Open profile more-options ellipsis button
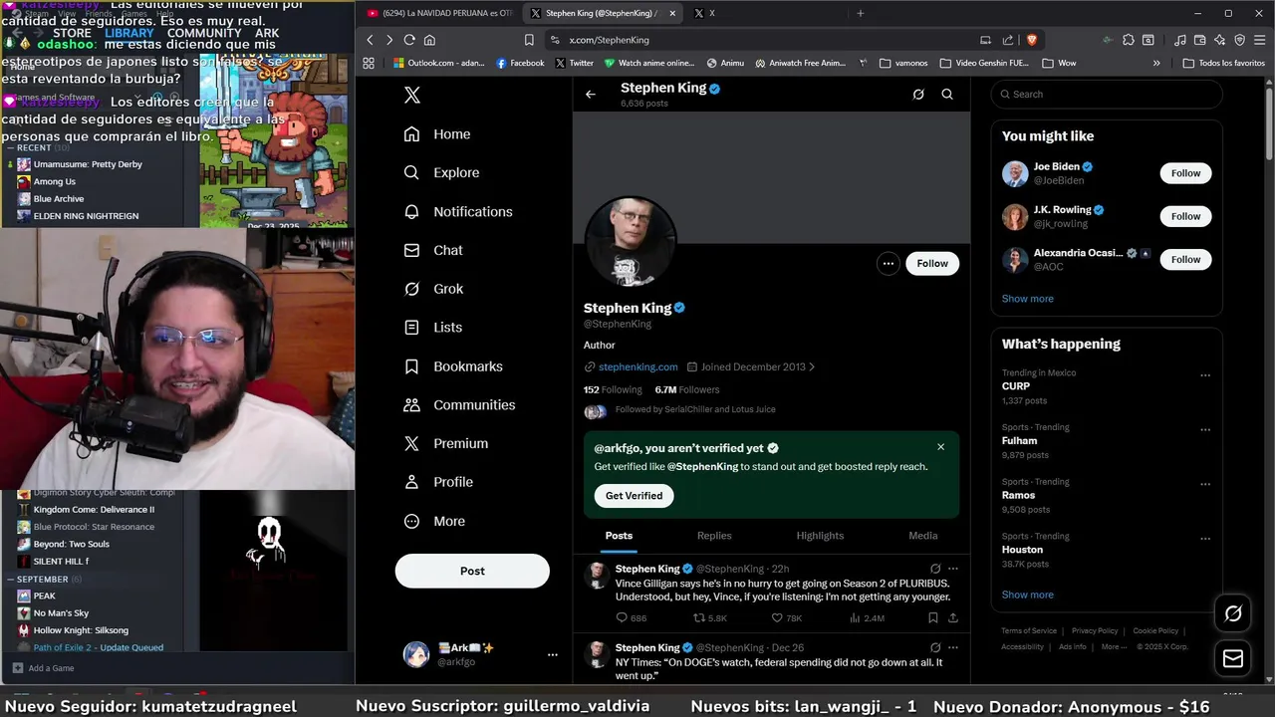Viewport: 1275px width, 717px height. [x=888, y=263]
